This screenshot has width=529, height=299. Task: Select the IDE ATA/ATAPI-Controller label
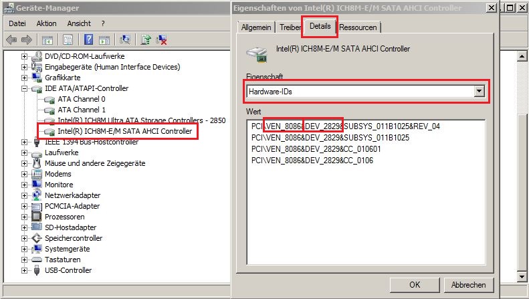click(87, 88)
